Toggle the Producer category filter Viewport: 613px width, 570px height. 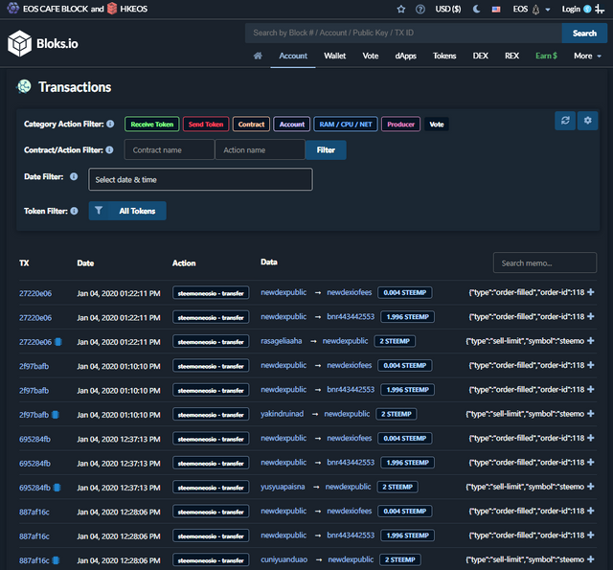[x=400, y=125]
